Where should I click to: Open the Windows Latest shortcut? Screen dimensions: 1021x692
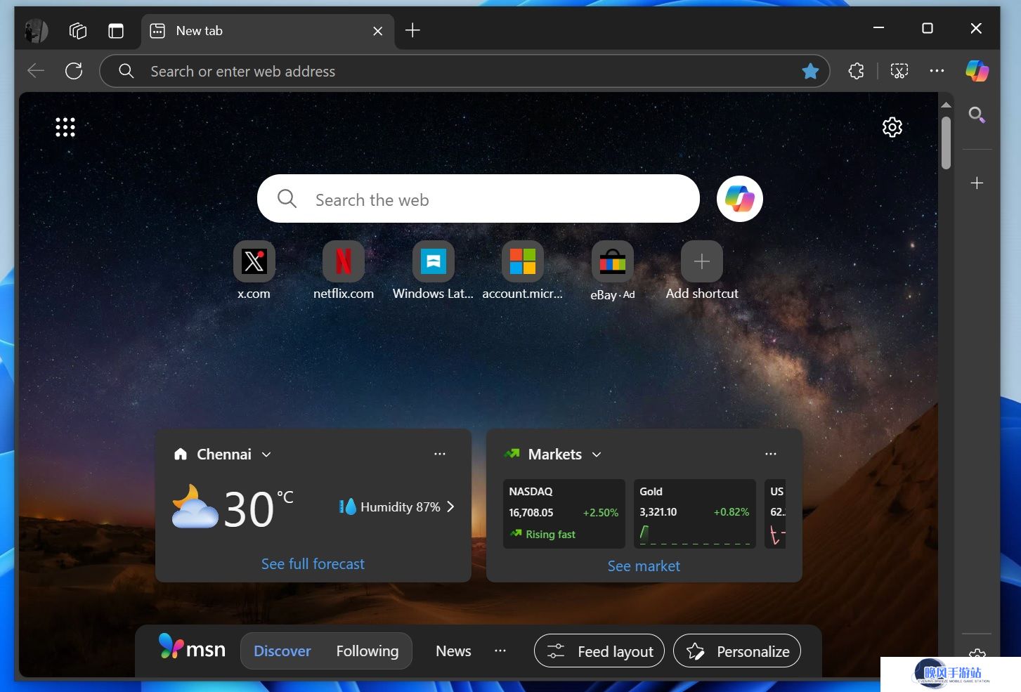point(433,270)
